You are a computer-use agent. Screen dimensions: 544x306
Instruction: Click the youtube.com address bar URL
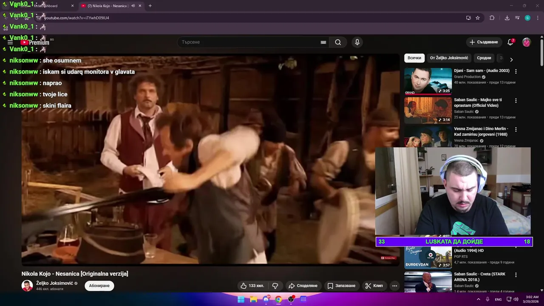76,18
